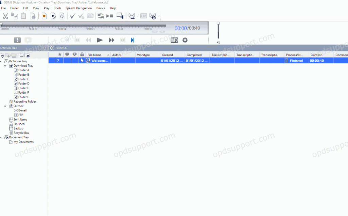Collapse the Download Tray tree node

[5, 65]
